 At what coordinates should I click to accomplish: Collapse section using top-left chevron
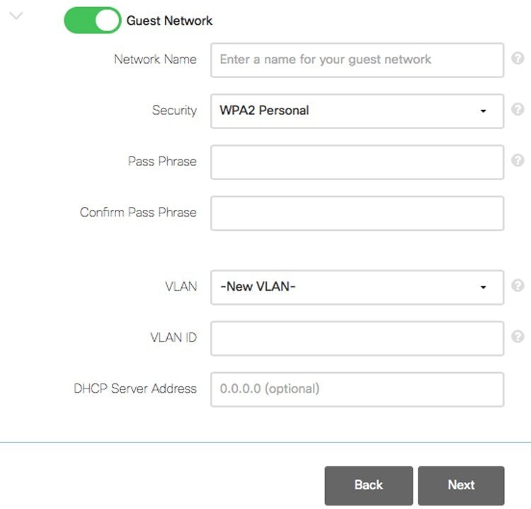tap(16, 16)
